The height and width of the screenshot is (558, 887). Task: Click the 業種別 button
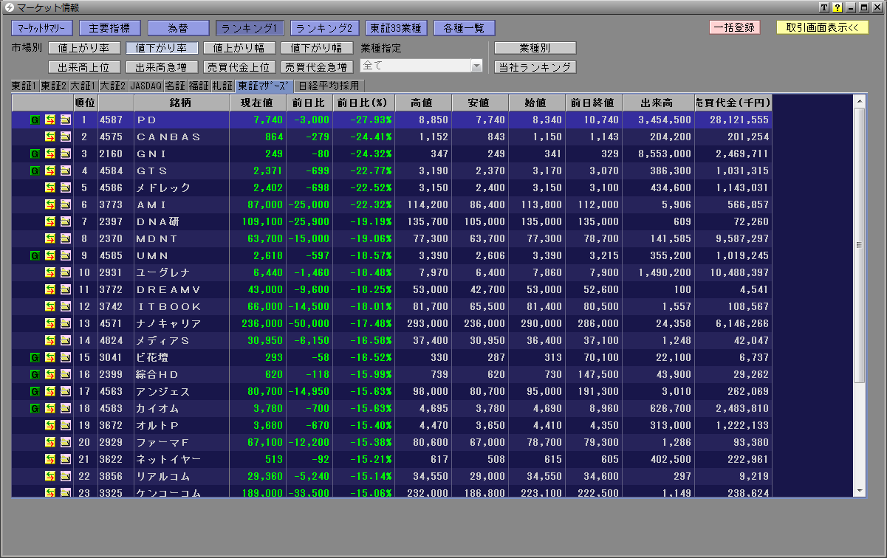click(x=535, y=48)
